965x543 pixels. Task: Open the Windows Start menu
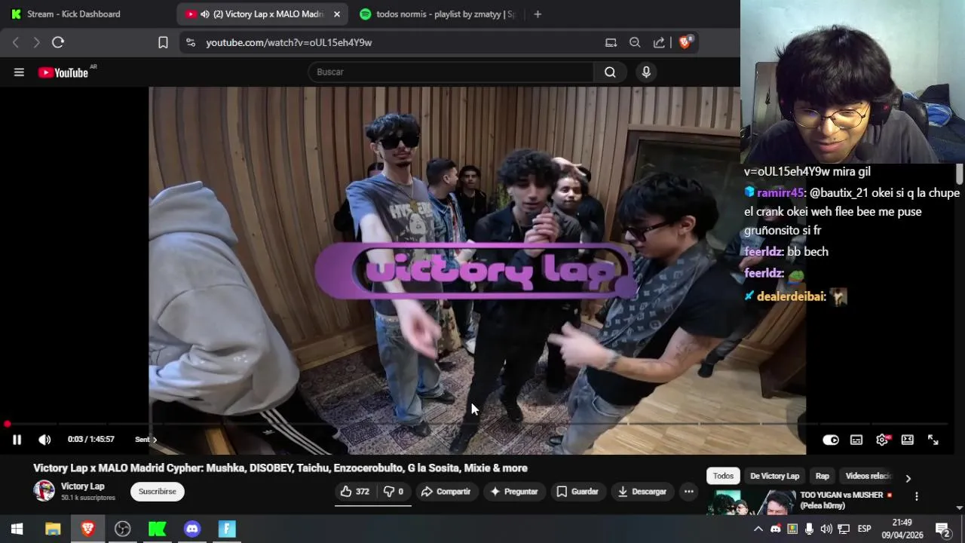click(x=17, y=529)
